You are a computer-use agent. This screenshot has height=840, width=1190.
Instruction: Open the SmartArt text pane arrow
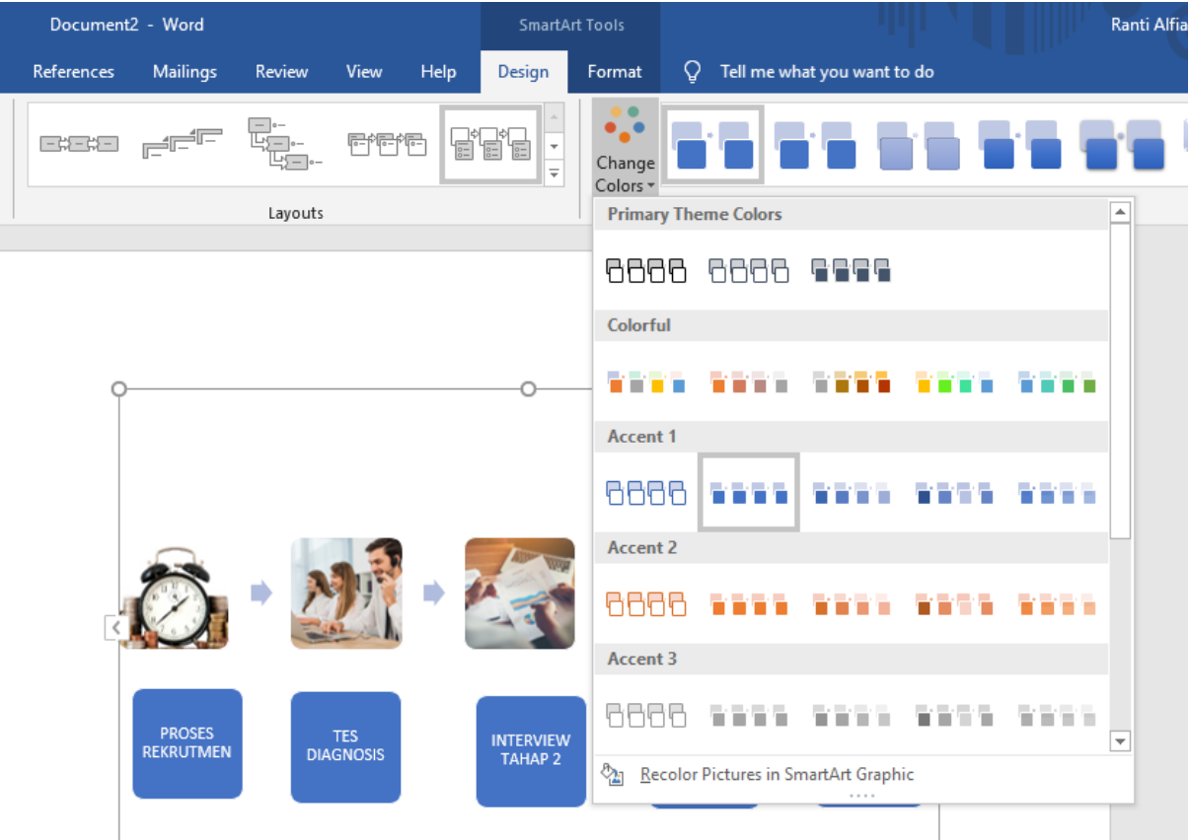[115, 627]
